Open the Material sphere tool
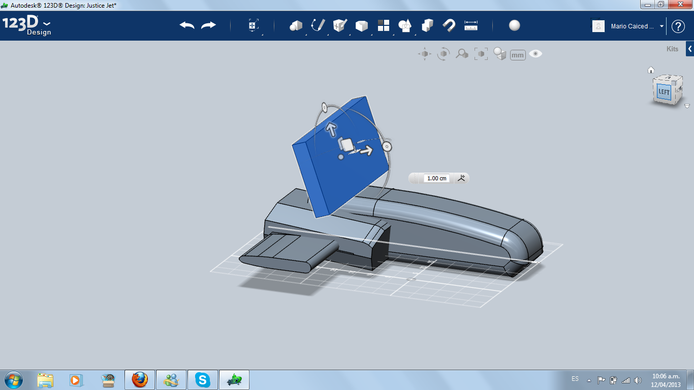This screenshot has height=390, width=694. [x=515, y=25]
